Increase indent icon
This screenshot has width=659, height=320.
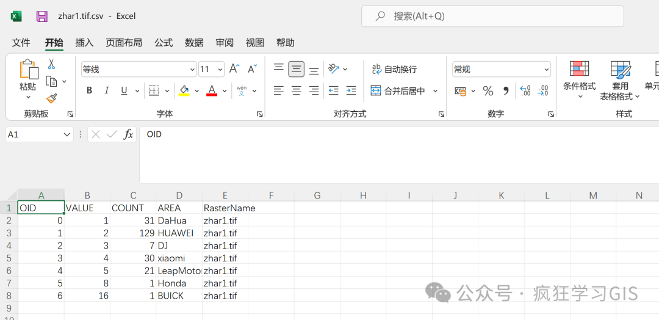pyautogui.click(x=351, y=90)
